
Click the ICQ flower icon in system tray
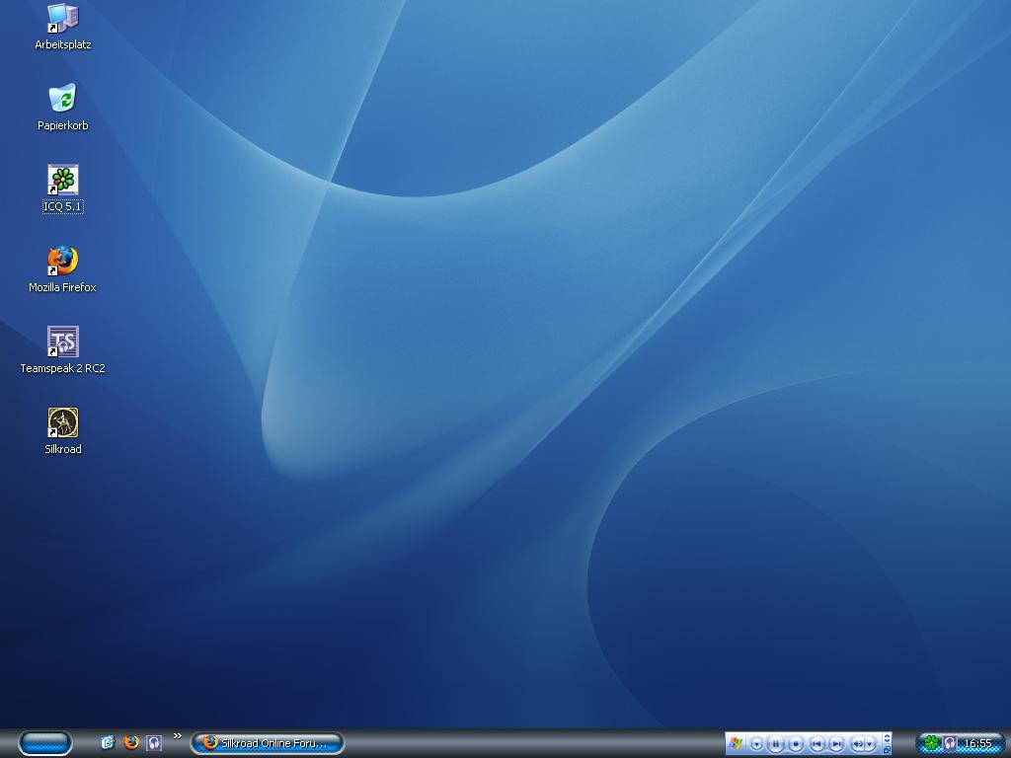930,743
